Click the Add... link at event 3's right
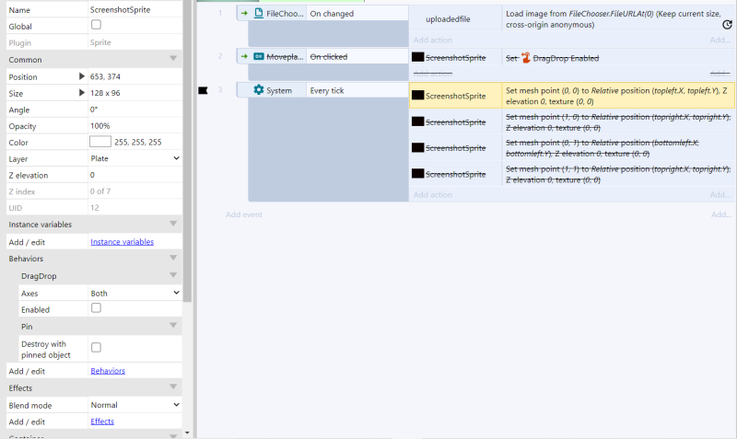Screen dimensions: 737x439 click(x=719, y=194)
